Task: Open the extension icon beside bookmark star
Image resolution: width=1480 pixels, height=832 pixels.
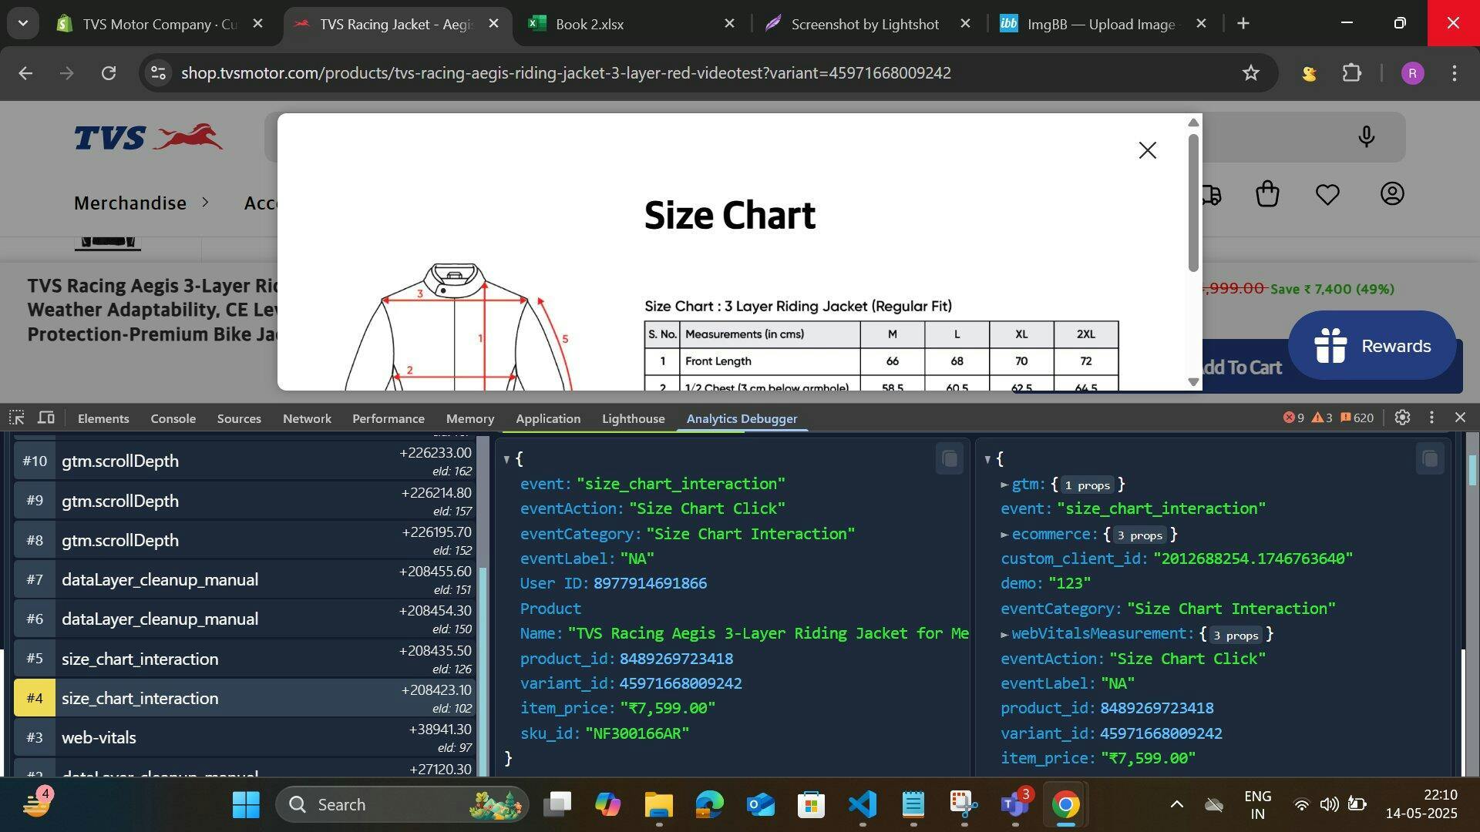Action: pos(1309,73)
